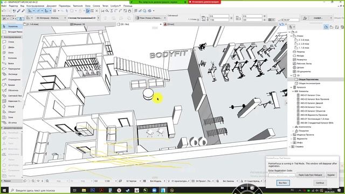
Task: Collapse the 3D node in the Navigator
Action: pos(291,75)
